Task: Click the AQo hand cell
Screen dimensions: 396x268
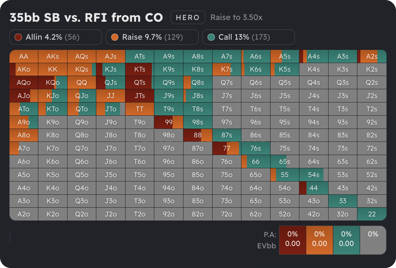Action: pos(24,82)
